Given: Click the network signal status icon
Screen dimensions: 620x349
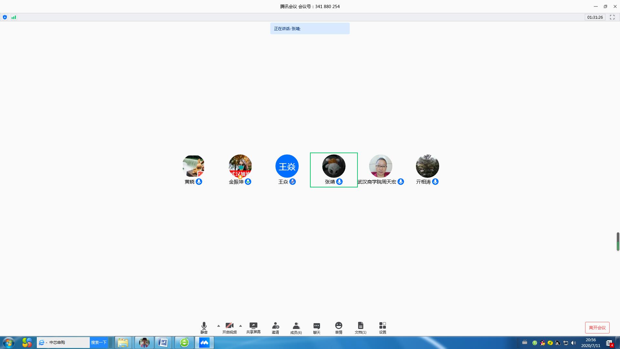Looking at the screenshot, I should 14,17.
